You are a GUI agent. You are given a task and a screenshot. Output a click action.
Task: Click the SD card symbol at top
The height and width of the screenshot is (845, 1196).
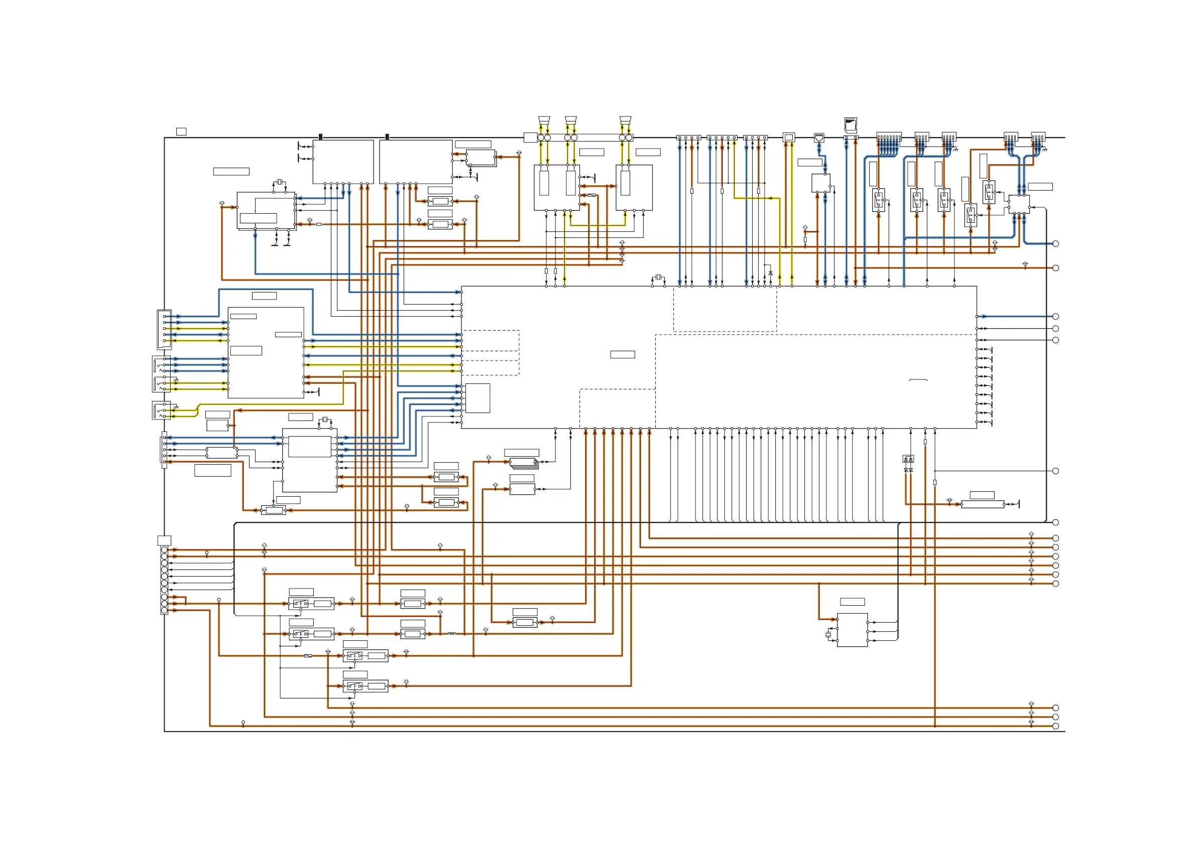pos(850,124)
